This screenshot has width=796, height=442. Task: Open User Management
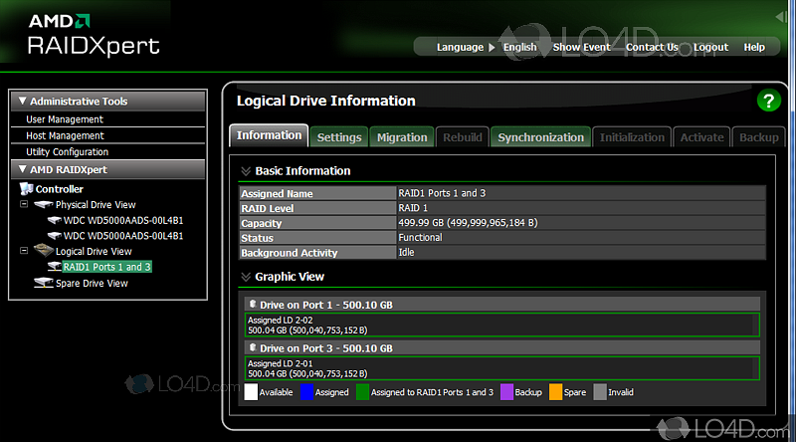tap(65, 119)
